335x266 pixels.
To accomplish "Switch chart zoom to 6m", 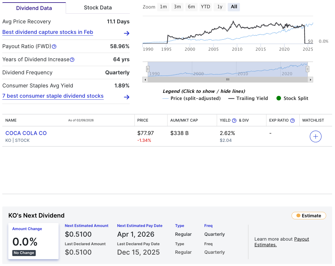I will point(191,7).
